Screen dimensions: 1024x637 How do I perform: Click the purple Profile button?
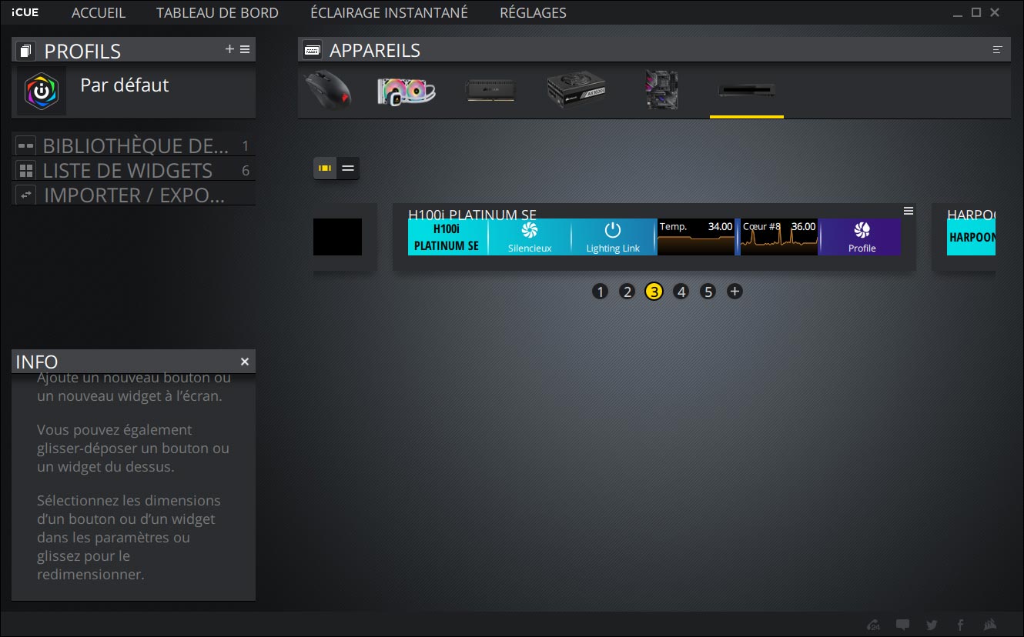[862, 237]
